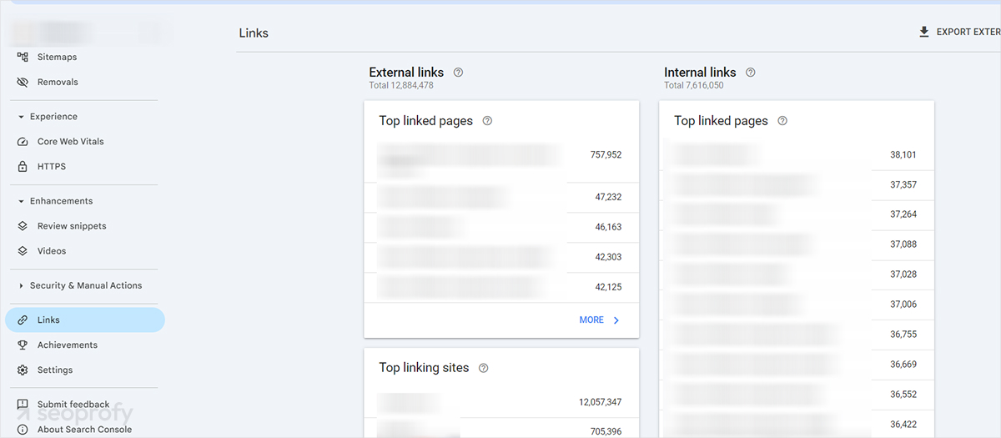Screen dimensions: 1001x438
Task: Select the internal page row with 36,755 links
Action: click(797, 335)
